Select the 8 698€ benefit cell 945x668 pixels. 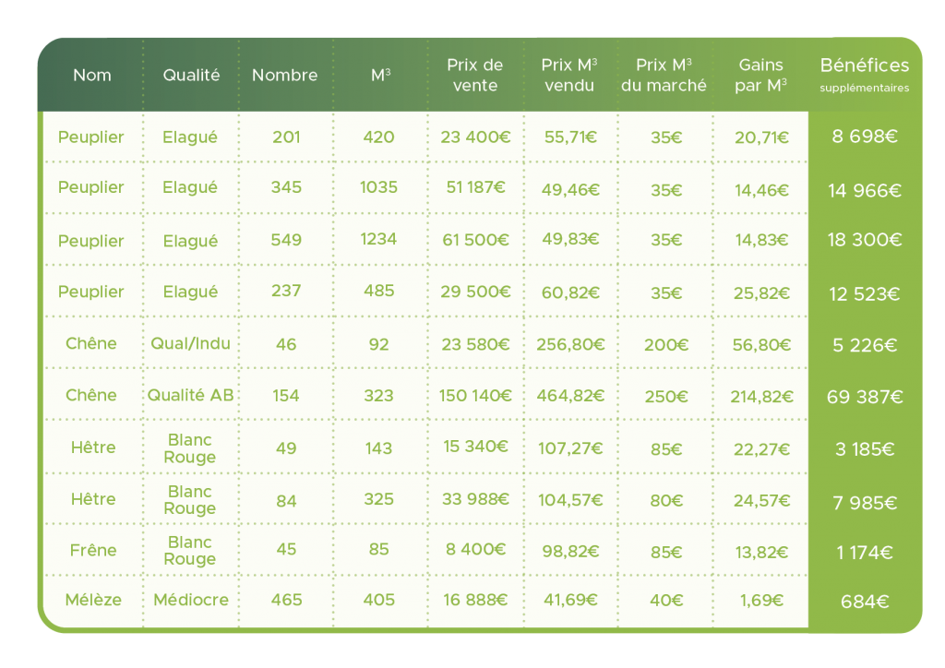(864, 137)
